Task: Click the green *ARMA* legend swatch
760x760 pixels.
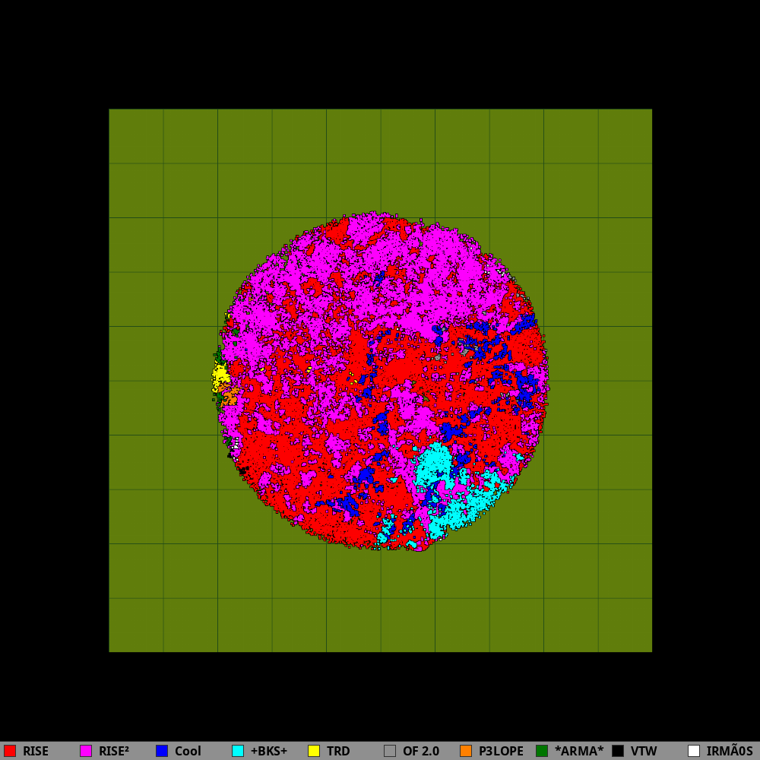Action: click(x=542, y=751)
